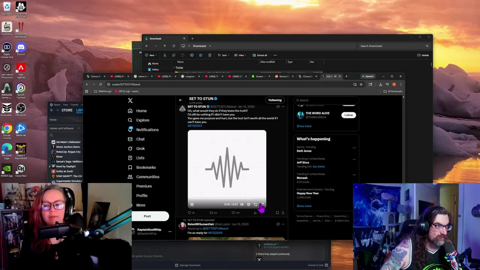Bookmark this page with star icon
This screenshot has height=270, width=480.
(361, 84)
